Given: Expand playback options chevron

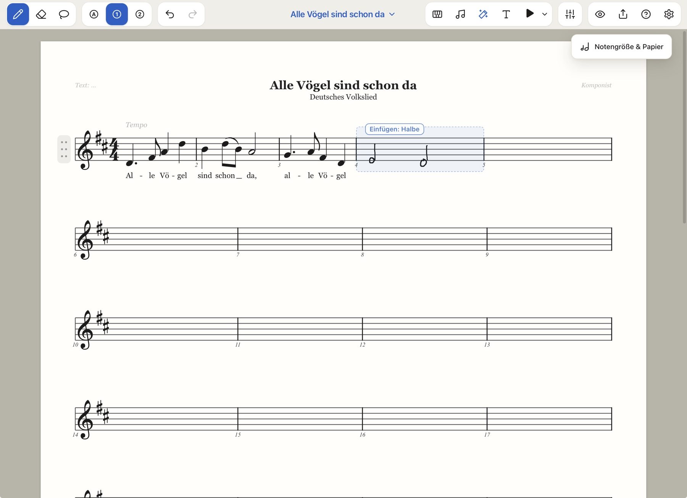Looking at the screenshot, I should tap(545, 14).
